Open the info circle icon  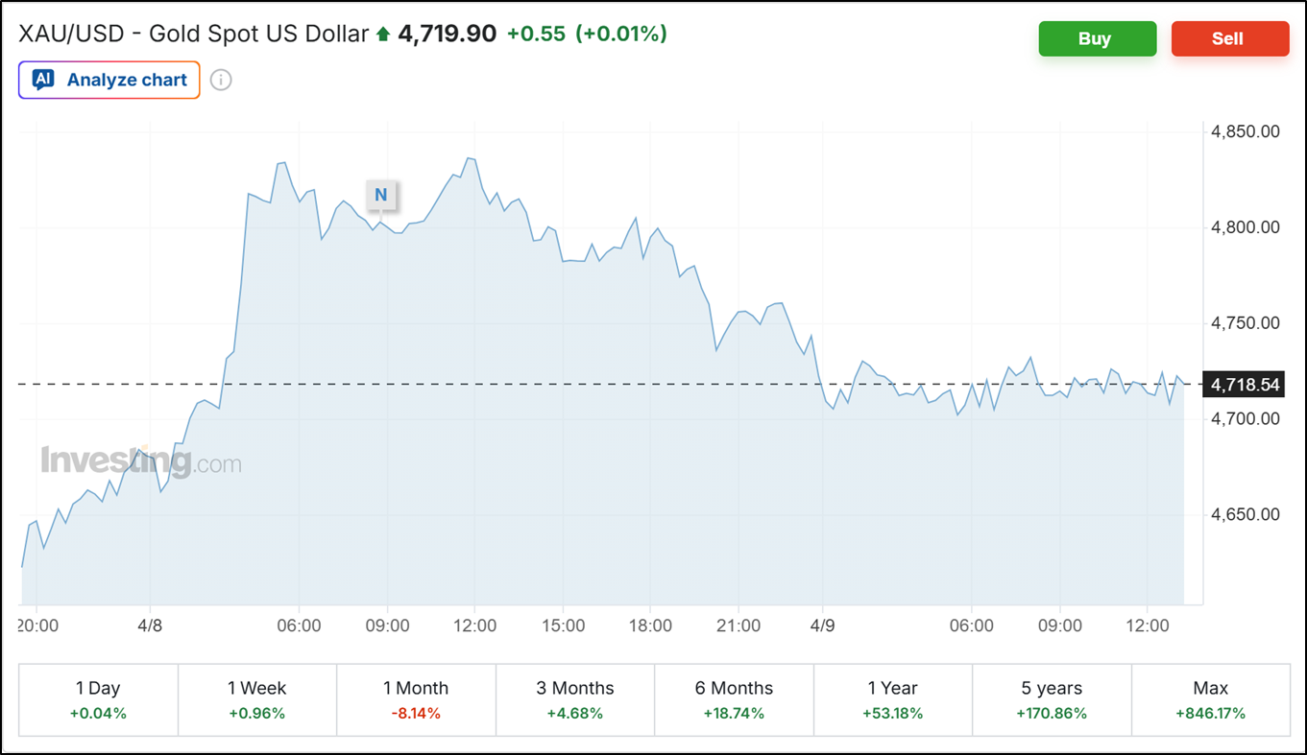[221, 80]
